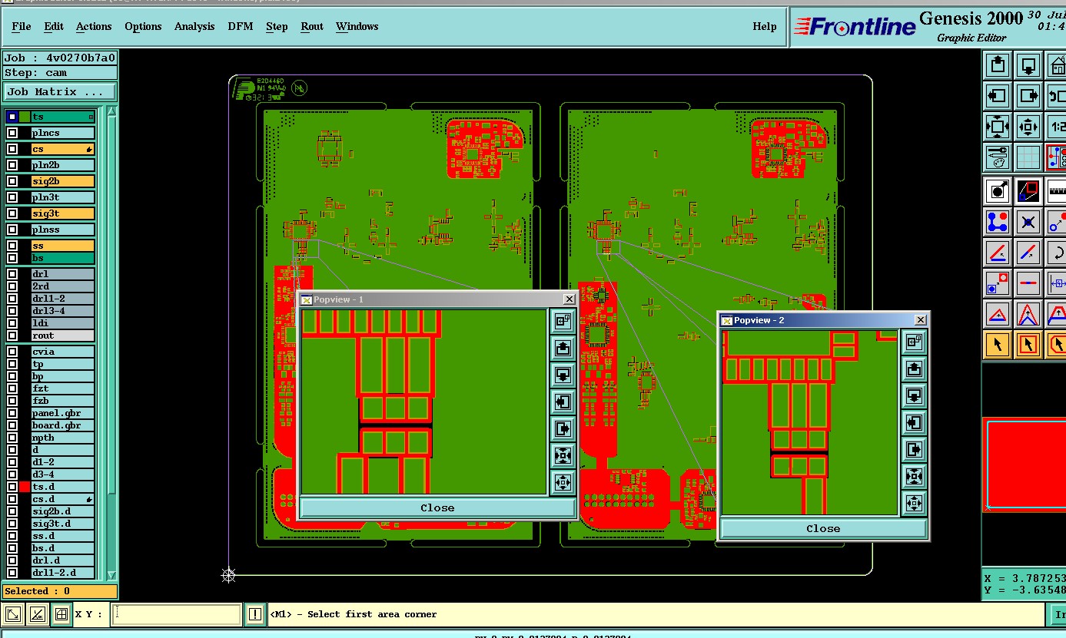The height and width of the screenshot is (638, 1066).
Task: Select the delete X tool icon
Action: [x=1028, y=222]
